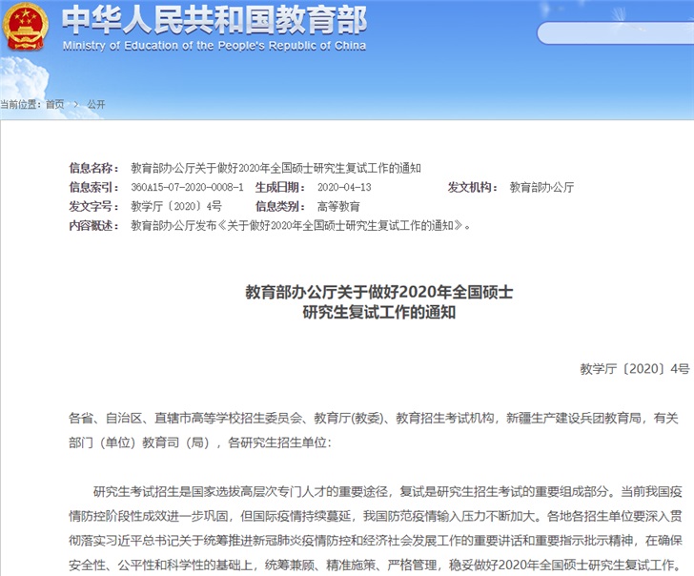Image resolution: width=694 pixels, height=576 pixels.
Task: Click the generation date 2020-04-13
Action: tap(343, 187)
